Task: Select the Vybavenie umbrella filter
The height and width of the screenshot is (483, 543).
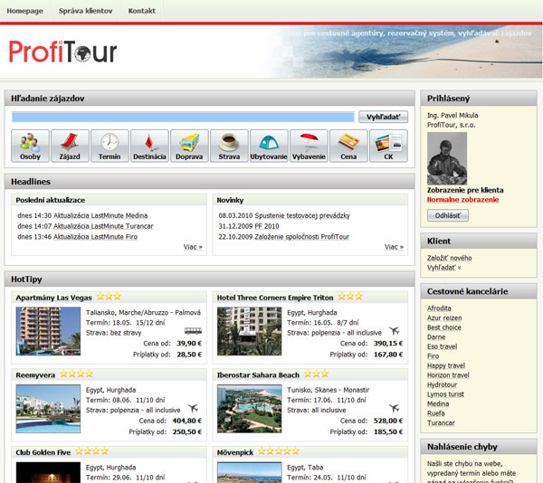Action: pos(309,146)
